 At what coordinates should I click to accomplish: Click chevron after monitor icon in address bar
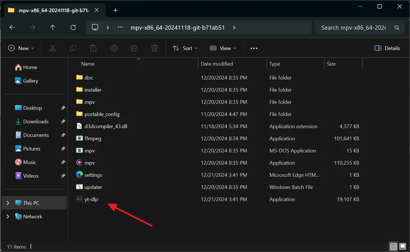point(108,27)
